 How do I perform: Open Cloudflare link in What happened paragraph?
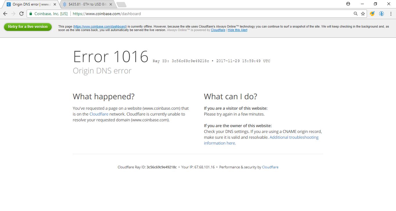click(x=99, y=114)
